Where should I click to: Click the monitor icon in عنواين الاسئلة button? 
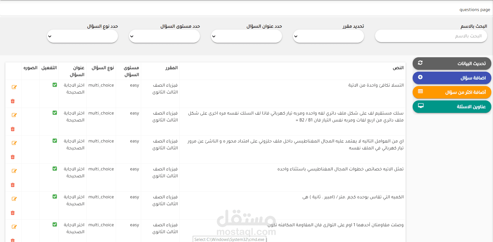point(421,106)
